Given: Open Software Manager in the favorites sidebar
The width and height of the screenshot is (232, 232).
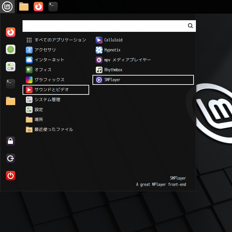Looking at the screenshot, I should 11,49.
